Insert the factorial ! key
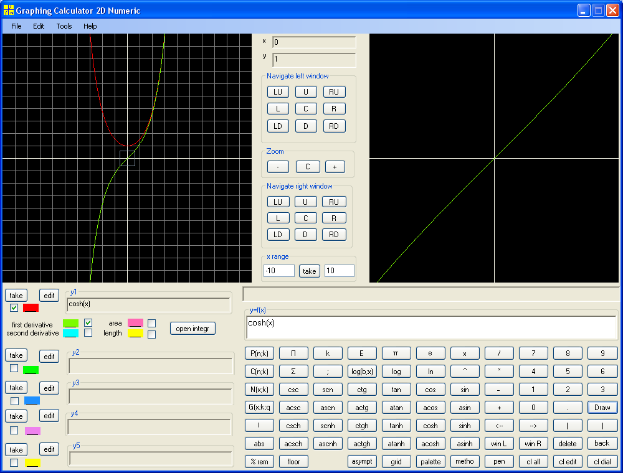 click(x=259, y=425)
